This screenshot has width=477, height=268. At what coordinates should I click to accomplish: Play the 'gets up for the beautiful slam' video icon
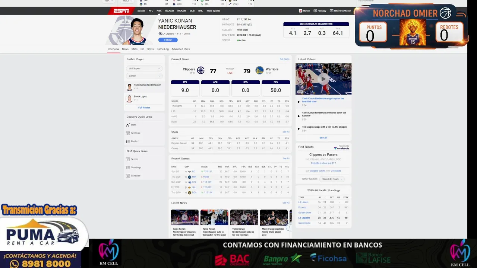pos(298,102)
